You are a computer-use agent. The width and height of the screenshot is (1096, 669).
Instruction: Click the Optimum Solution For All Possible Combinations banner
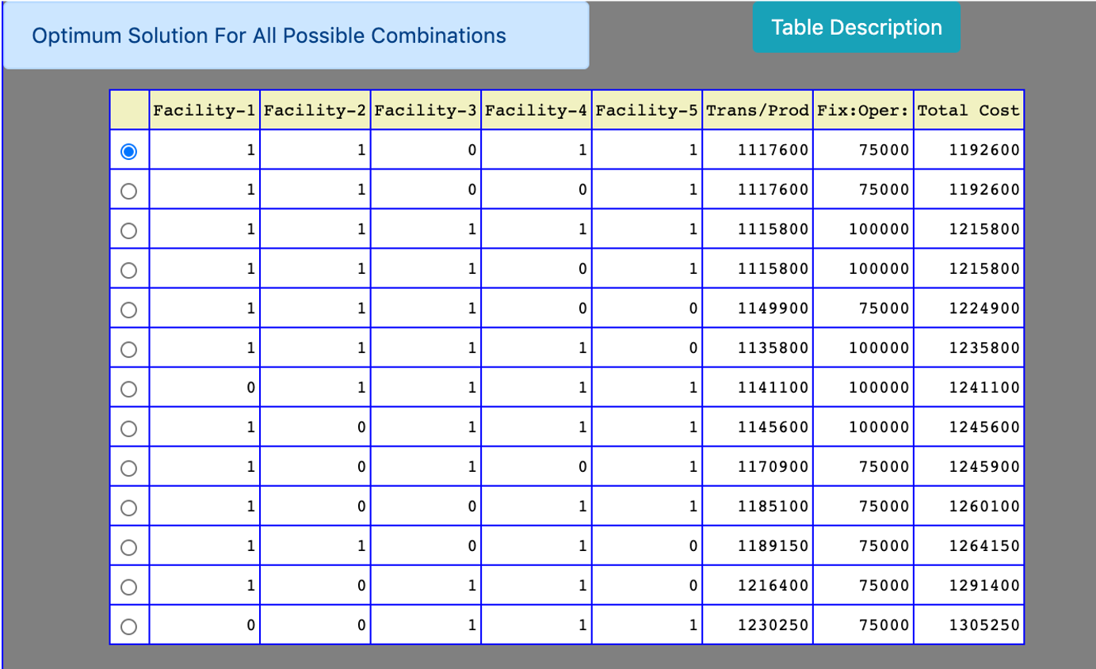296,36
